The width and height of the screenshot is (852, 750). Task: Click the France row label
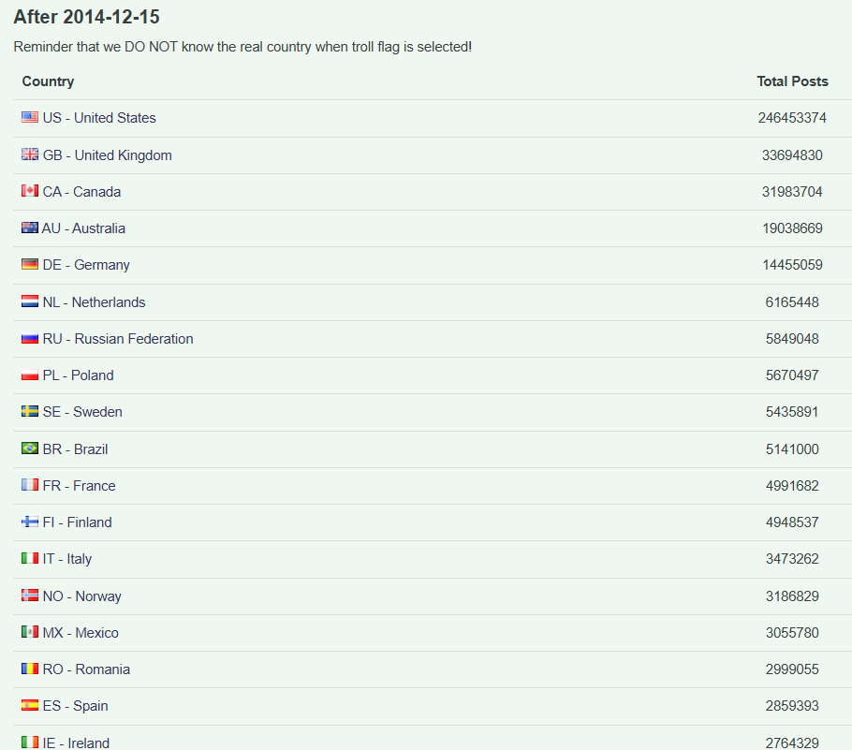click(x=79, y=486)
